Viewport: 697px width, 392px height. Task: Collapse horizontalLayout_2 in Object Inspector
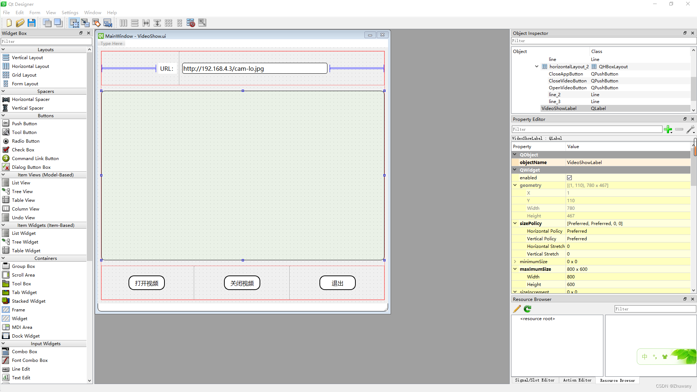point(537,66)
